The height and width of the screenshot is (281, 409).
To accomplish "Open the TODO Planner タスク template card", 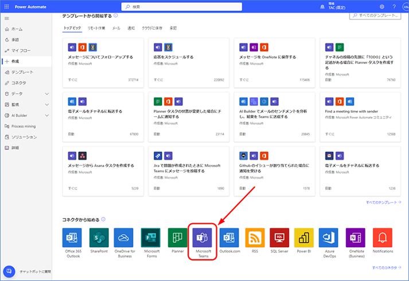I will (360, 63).
